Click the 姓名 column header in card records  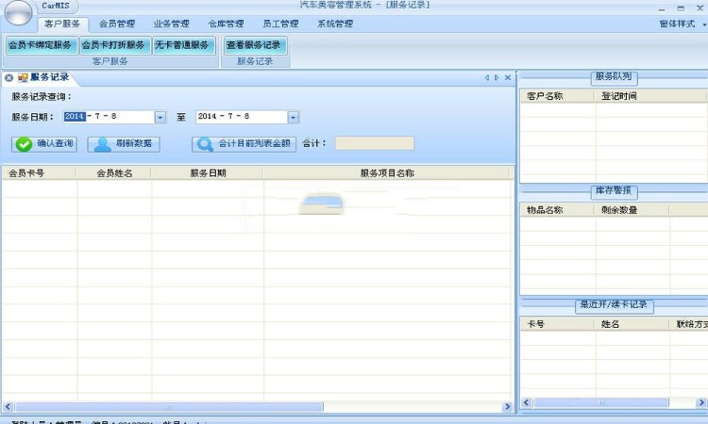click(x=632, y=324)
